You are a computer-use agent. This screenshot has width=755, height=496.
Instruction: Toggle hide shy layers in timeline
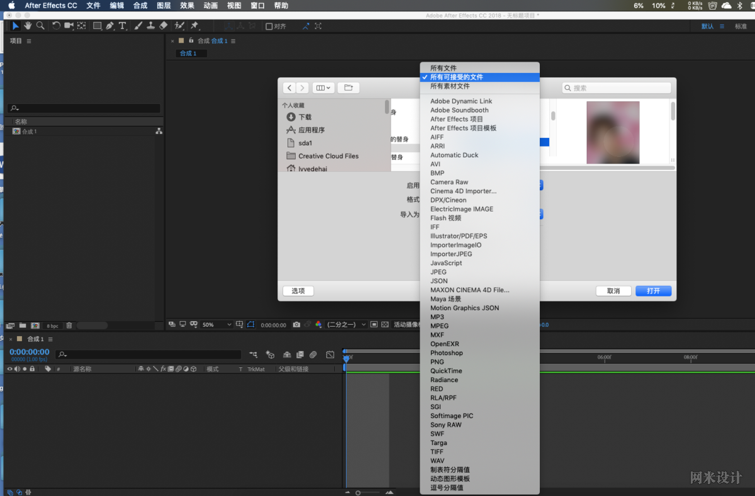click(287, 354)
